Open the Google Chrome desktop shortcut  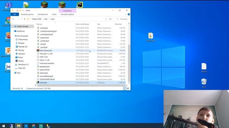(x=8, y=21)
